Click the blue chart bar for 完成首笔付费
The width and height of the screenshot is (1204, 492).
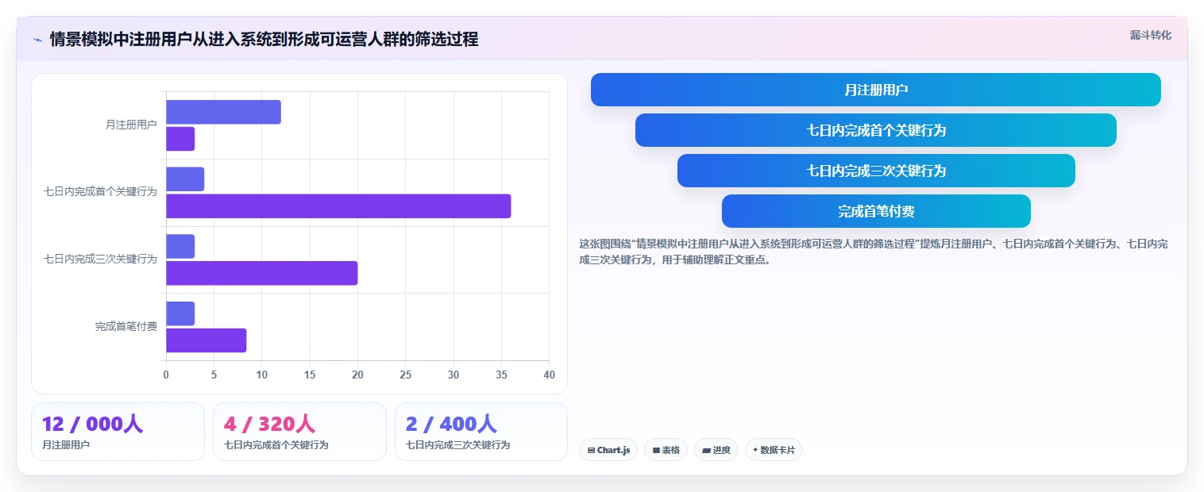(180, 313)
